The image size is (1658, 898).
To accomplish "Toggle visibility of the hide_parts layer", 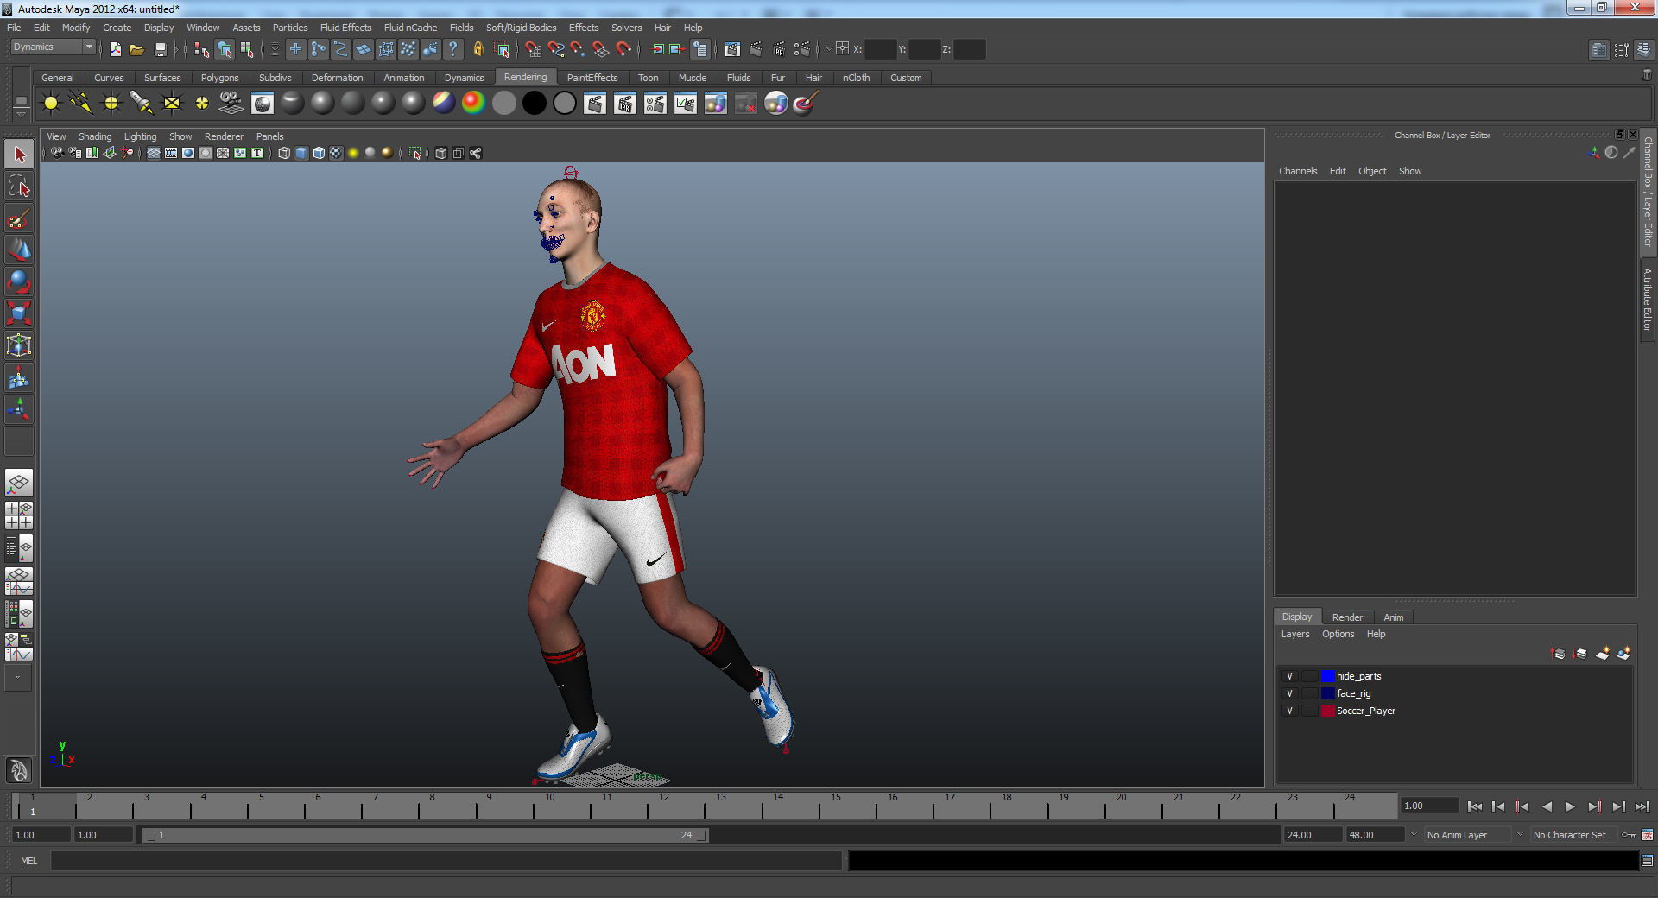I will (1290, 676).
